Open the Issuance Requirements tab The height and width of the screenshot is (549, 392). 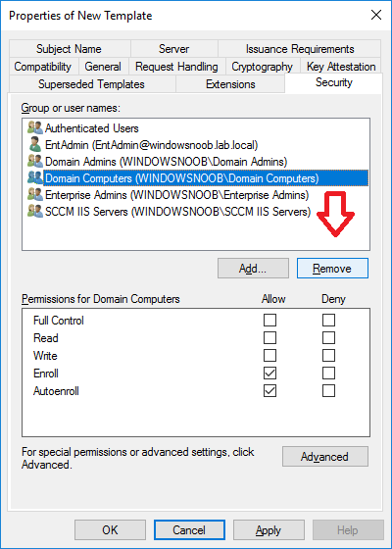300,49
